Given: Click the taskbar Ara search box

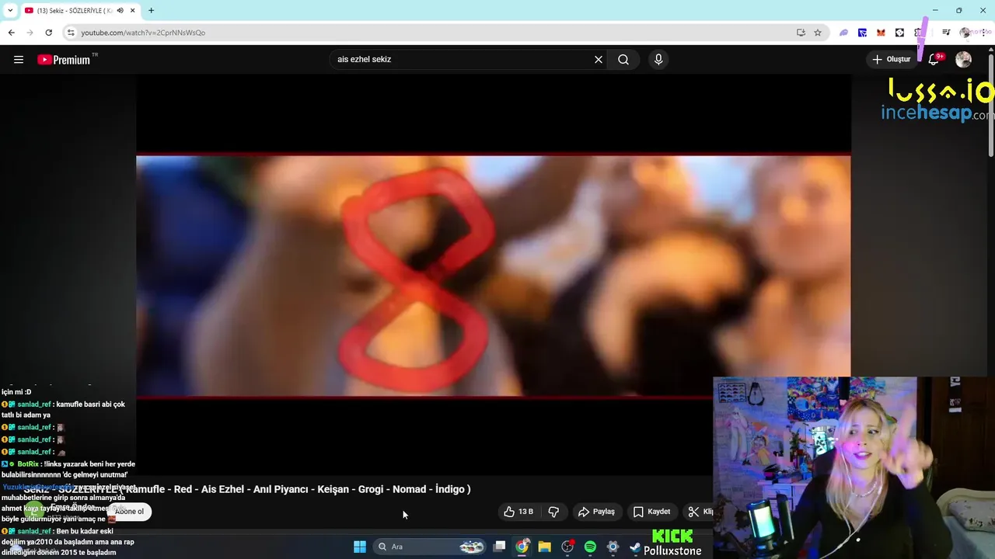Looking at the screenshot, I should tap(430, 547).
